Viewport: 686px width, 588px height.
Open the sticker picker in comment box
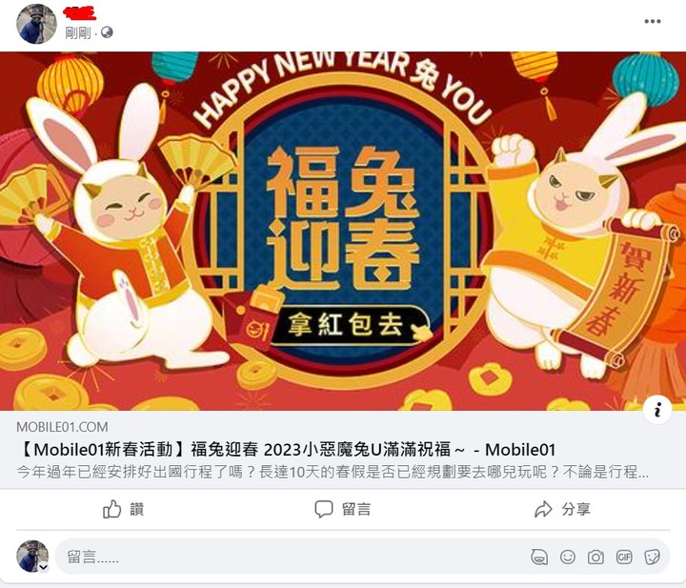pos(652,557)
